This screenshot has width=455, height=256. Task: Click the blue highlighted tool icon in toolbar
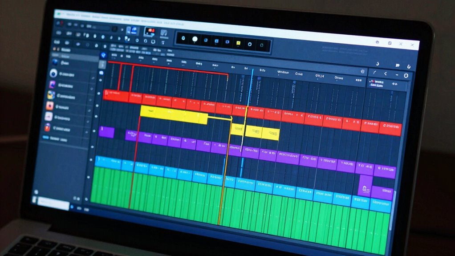131,30
